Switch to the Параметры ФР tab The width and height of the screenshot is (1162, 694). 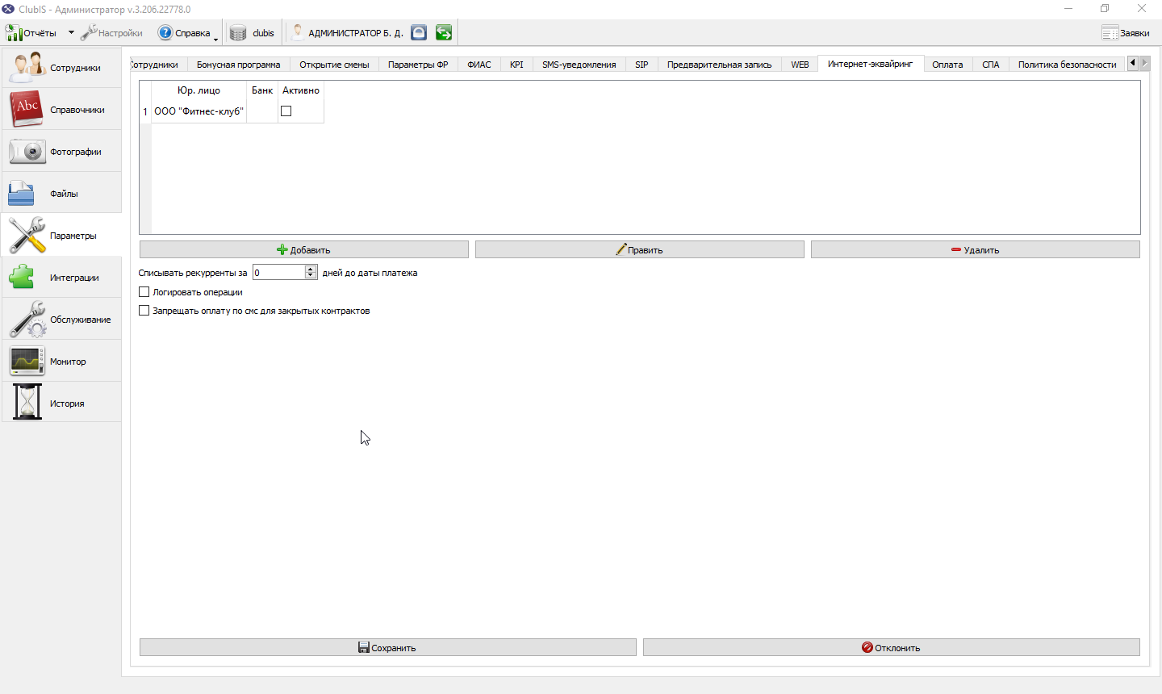pyautogui.click(x=418, y=65)
